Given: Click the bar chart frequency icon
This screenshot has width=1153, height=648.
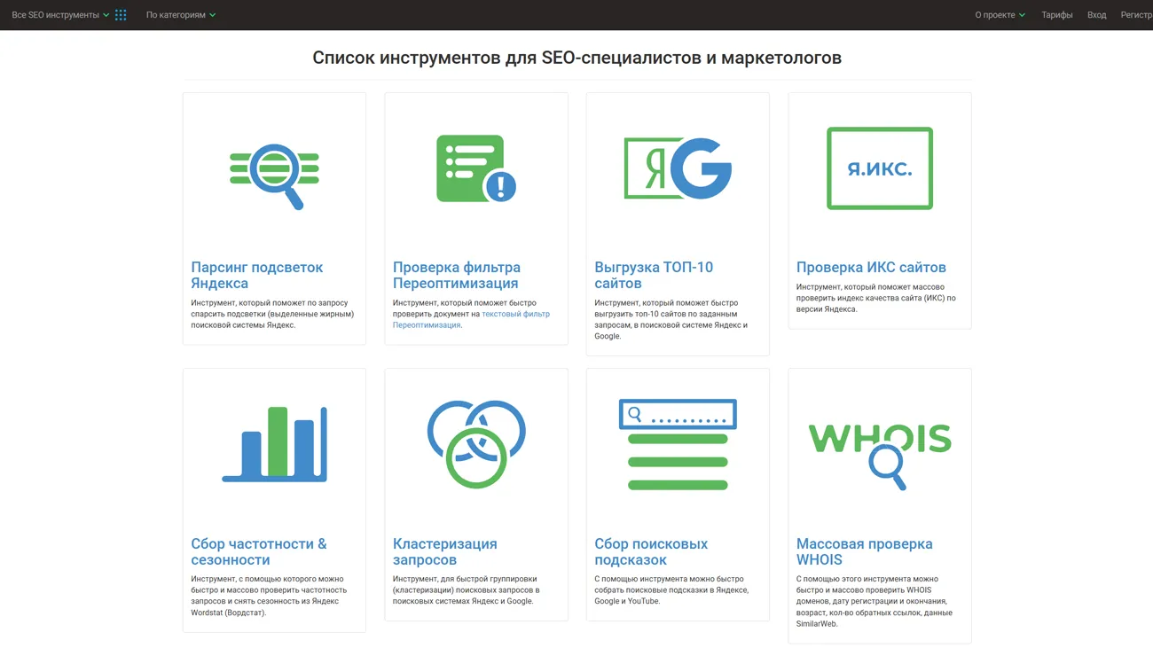Looking at the screenshot, I should 274,444.
